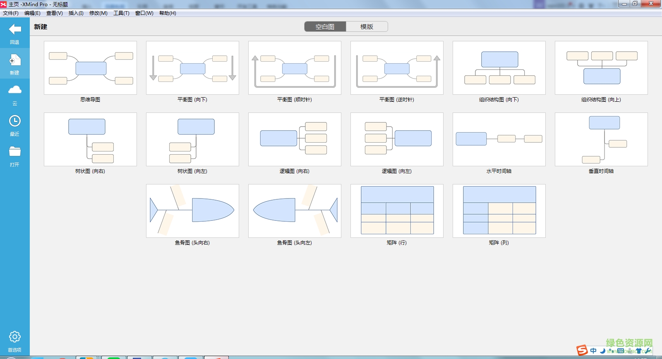Select 组织结构图 (向下) org chart template
Screen dimensions: 662x359
coord(499,68)
